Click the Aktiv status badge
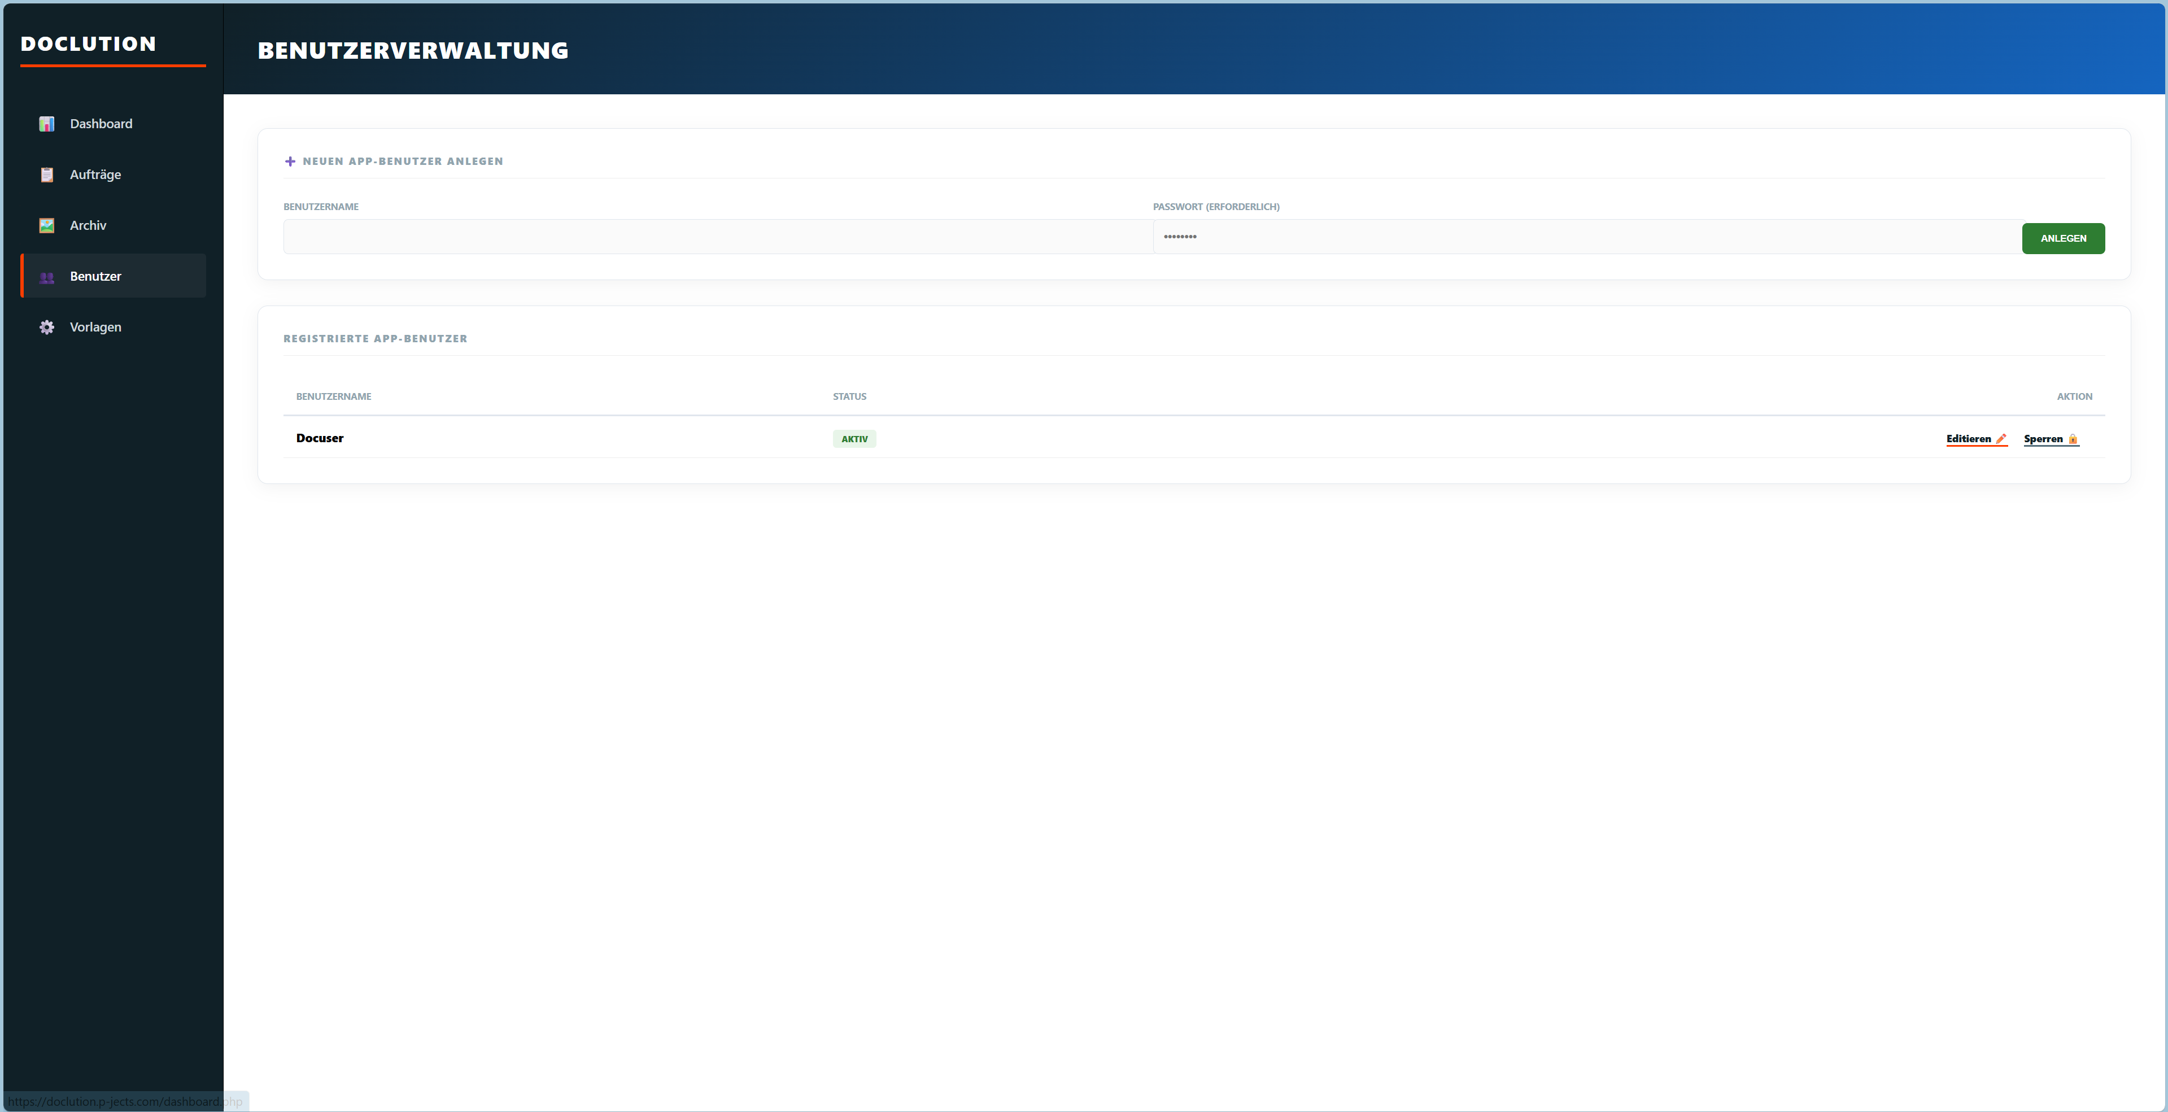 click(854, 439)
